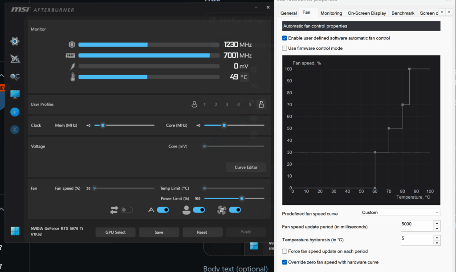Image resolution: width=456 pixels, height=272 pixels.
Task: Select user profile slot 1
Action: (x=204, y=104)
